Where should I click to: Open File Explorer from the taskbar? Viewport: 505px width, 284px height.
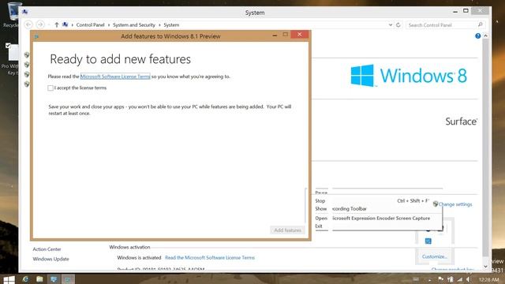39,279
